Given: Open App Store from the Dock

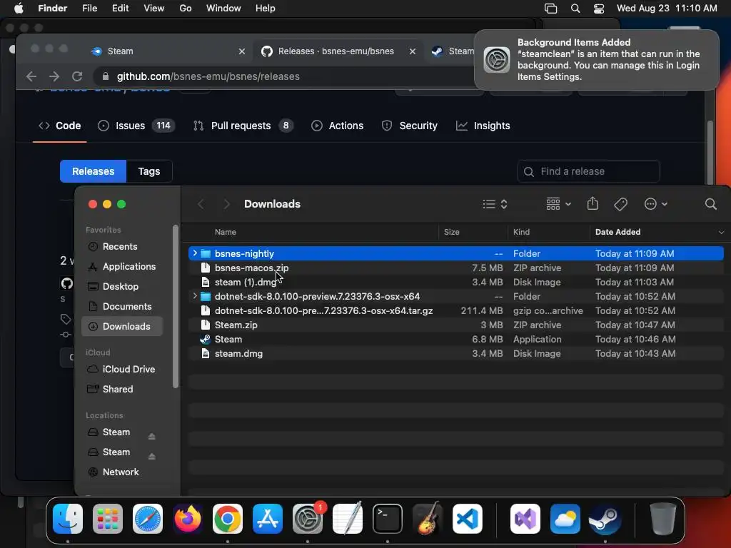Looking at the screenshot, I should click(x=268, y=519).
